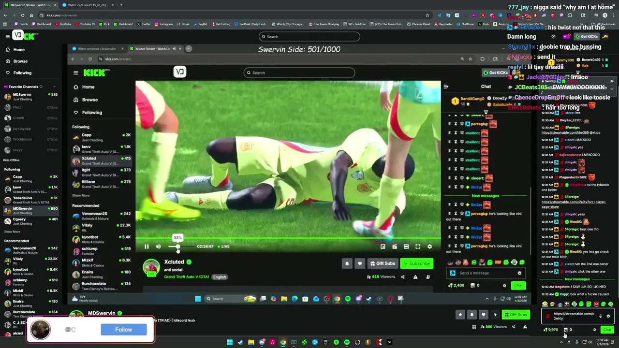Reload the outer kick.com/mdswervin page

(x=23, y=15)
